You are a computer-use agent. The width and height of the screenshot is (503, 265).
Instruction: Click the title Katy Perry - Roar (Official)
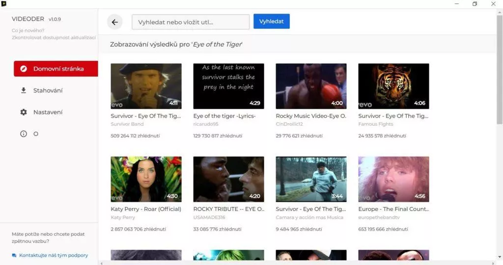click(x=146, y=209)
